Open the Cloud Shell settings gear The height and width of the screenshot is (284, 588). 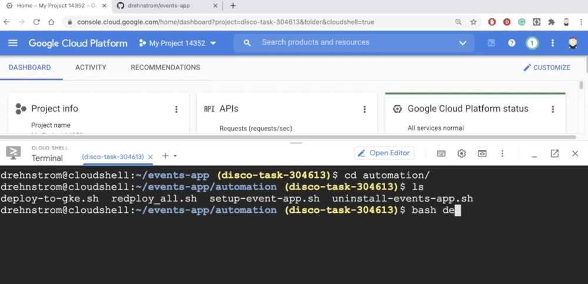pyautogui.click(x=462, y=153)
